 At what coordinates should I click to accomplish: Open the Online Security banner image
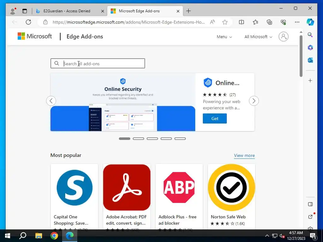(x=123, y=102)
